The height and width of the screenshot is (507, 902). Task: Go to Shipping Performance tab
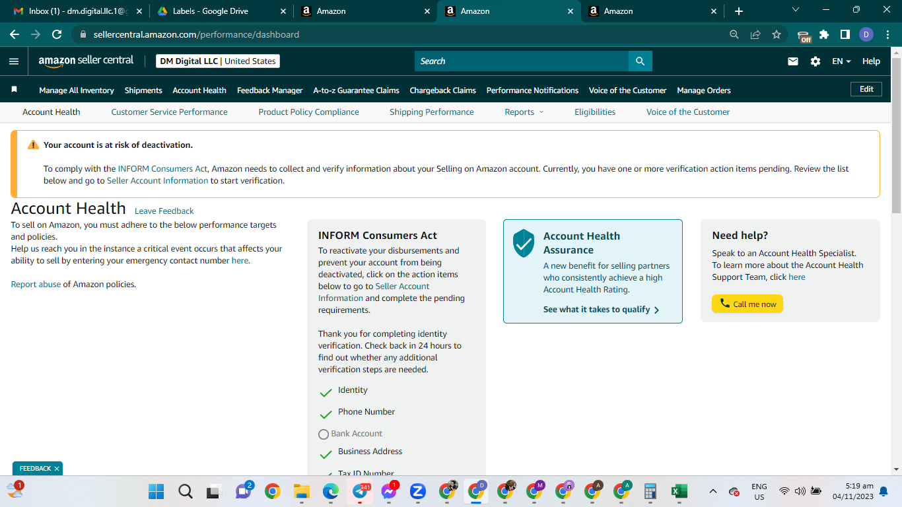point(432,112)
